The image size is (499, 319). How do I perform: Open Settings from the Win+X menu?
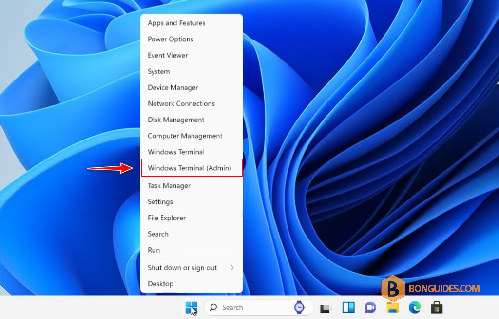pos(191,202)
